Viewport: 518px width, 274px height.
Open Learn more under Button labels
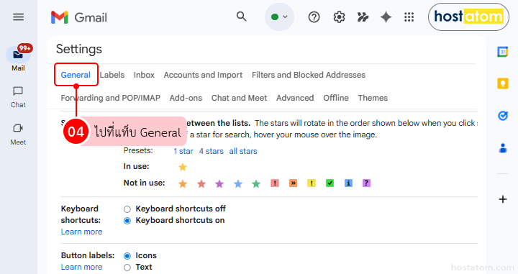tap(81, 267)
